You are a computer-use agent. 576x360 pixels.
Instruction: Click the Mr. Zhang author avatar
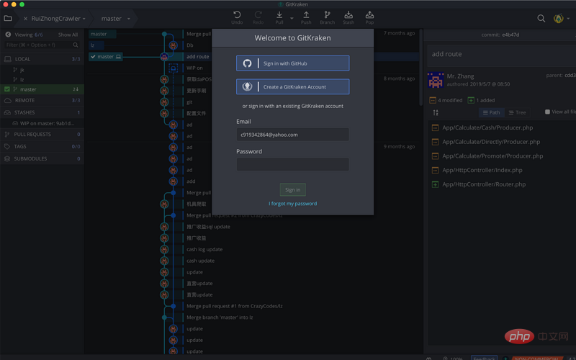(x=436, y=80)
